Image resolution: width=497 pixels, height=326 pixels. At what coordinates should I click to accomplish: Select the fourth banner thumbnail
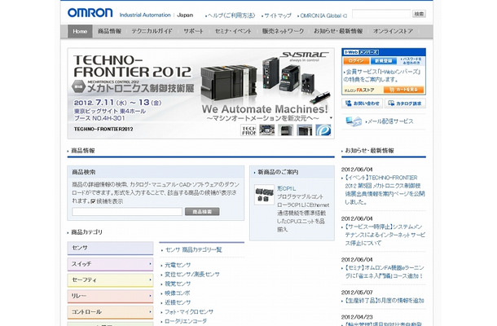(304, 130)
